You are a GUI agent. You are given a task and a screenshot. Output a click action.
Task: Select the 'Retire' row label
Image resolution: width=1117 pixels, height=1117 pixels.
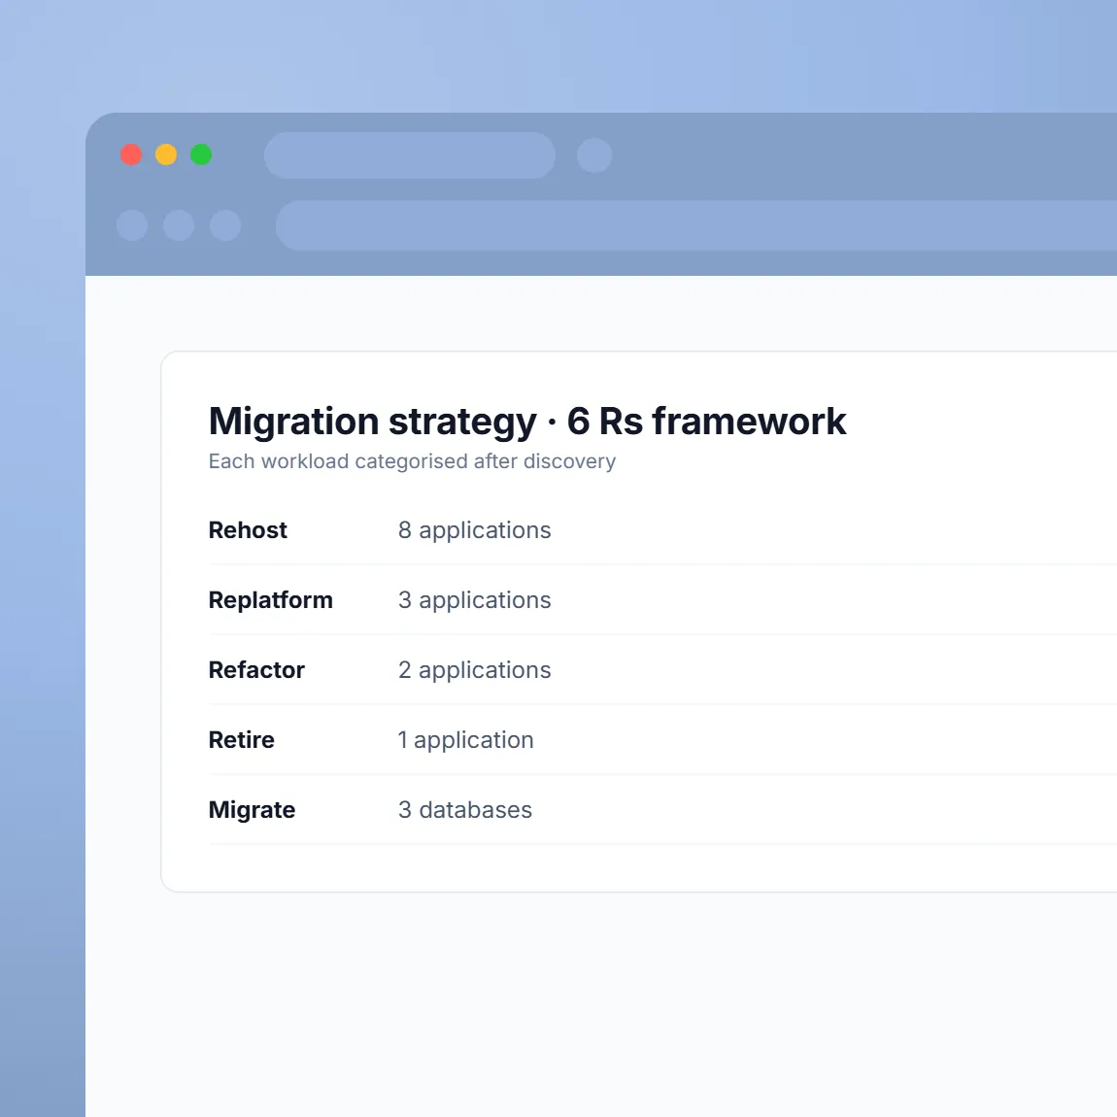(241, 739)
